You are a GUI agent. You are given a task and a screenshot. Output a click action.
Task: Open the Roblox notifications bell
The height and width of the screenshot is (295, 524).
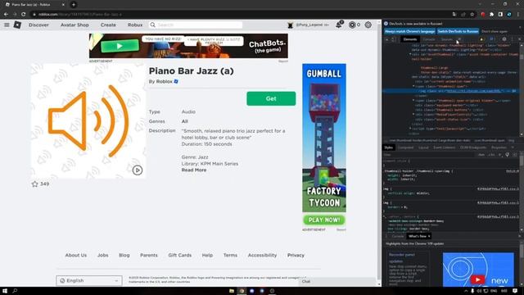click(x=339, y=25)
